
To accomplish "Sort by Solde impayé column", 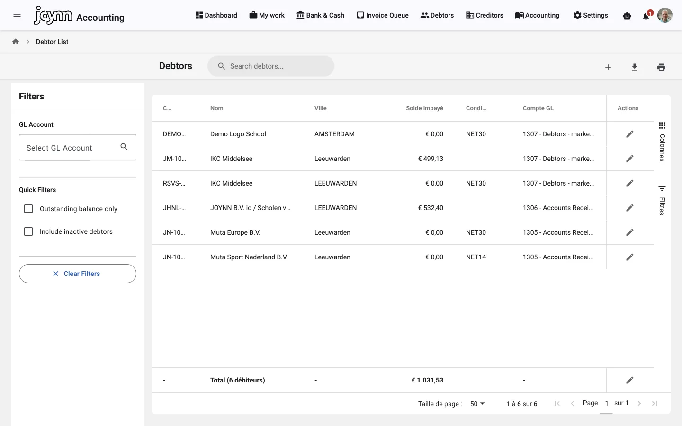I will click(424, 108).
